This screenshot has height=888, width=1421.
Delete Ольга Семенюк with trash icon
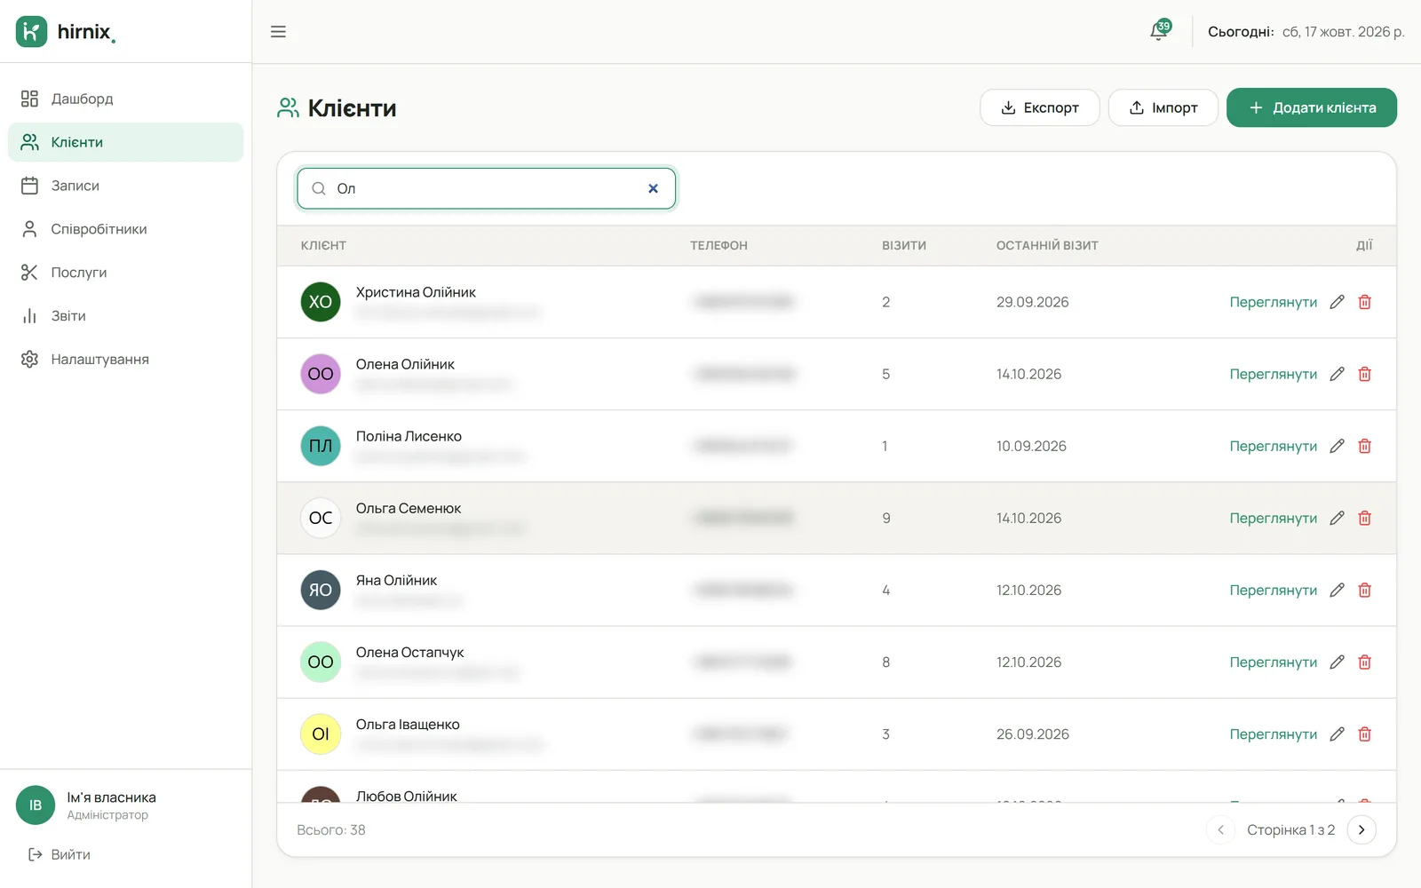1365,518
